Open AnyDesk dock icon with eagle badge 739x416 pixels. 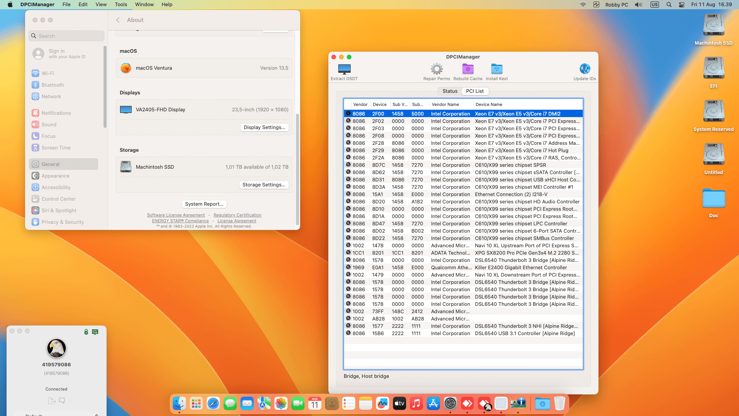pos(484,403)
